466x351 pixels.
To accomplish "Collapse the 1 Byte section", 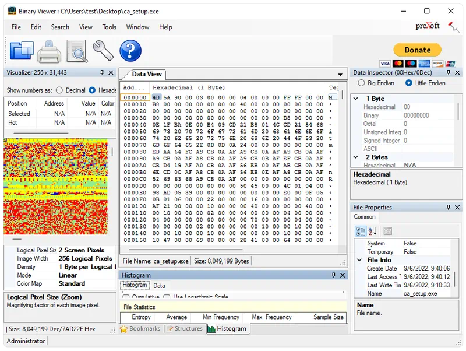I will coord(356,99).
